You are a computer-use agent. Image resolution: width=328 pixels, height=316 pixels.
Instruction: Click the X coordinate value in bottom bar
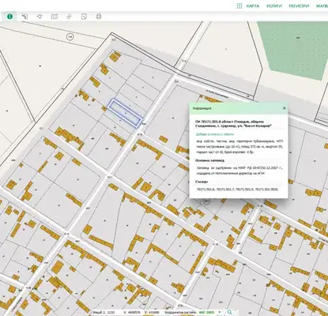135,312
